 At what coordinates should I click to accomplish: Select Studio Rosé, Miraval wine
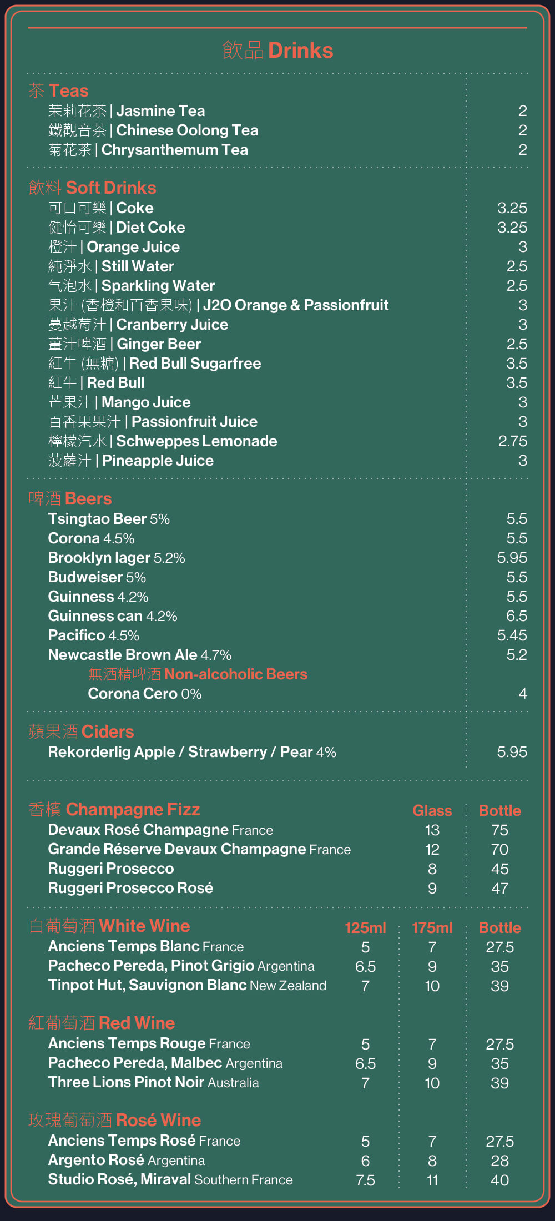(x=170, y=1179)
